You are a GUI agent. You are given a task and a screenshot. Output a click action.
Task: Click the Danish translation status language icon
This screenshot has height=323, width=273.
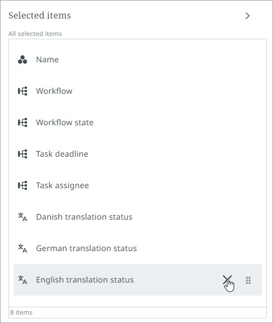[23, 217]
